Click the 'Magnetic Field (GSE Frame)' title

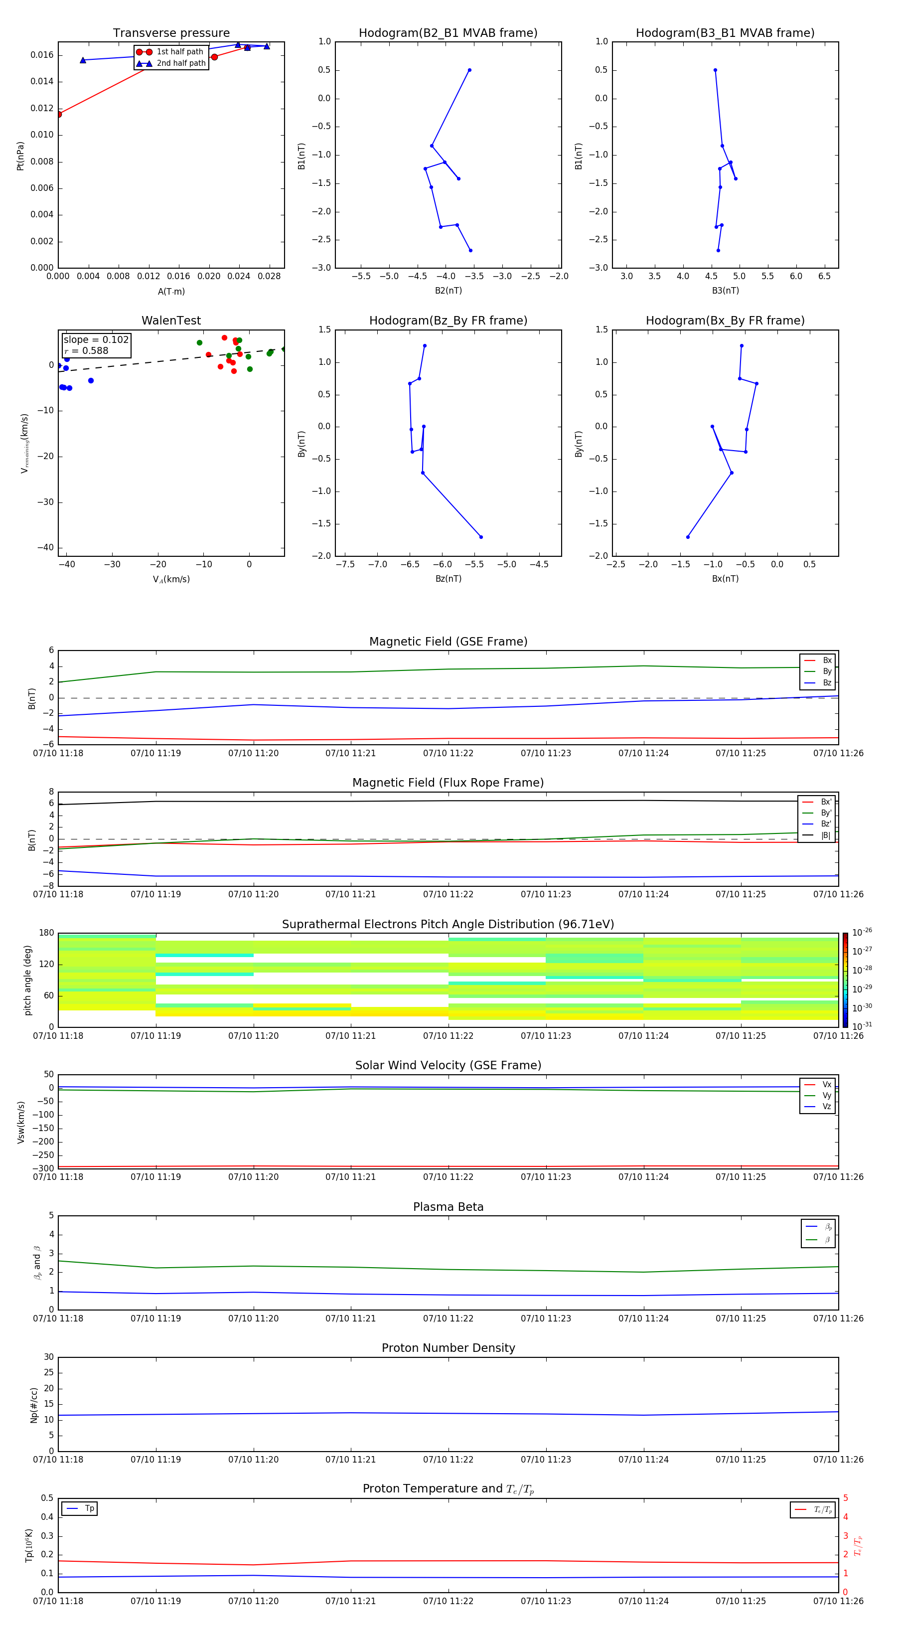point(448,642)
